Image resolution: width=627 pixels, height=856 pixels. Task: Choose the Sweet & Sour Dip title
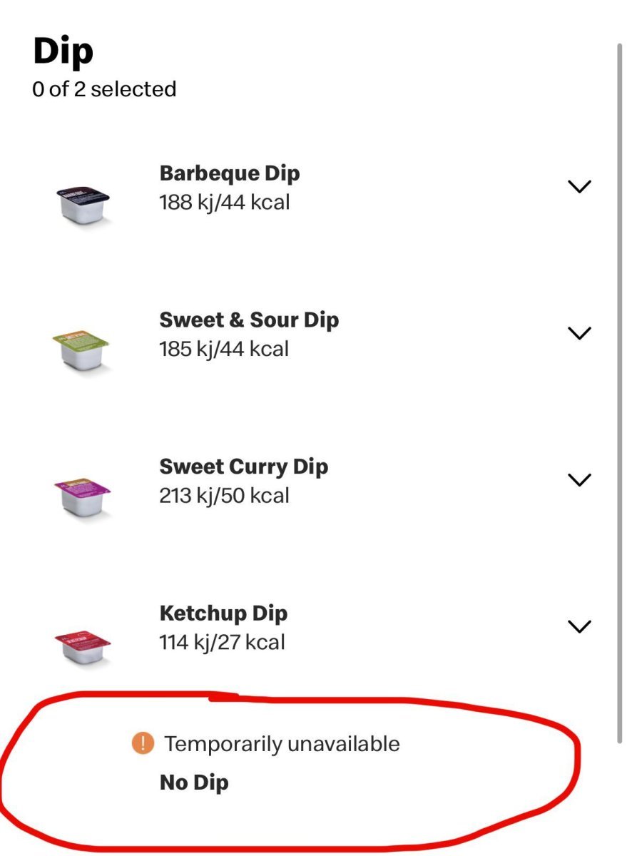coord(249,320)
